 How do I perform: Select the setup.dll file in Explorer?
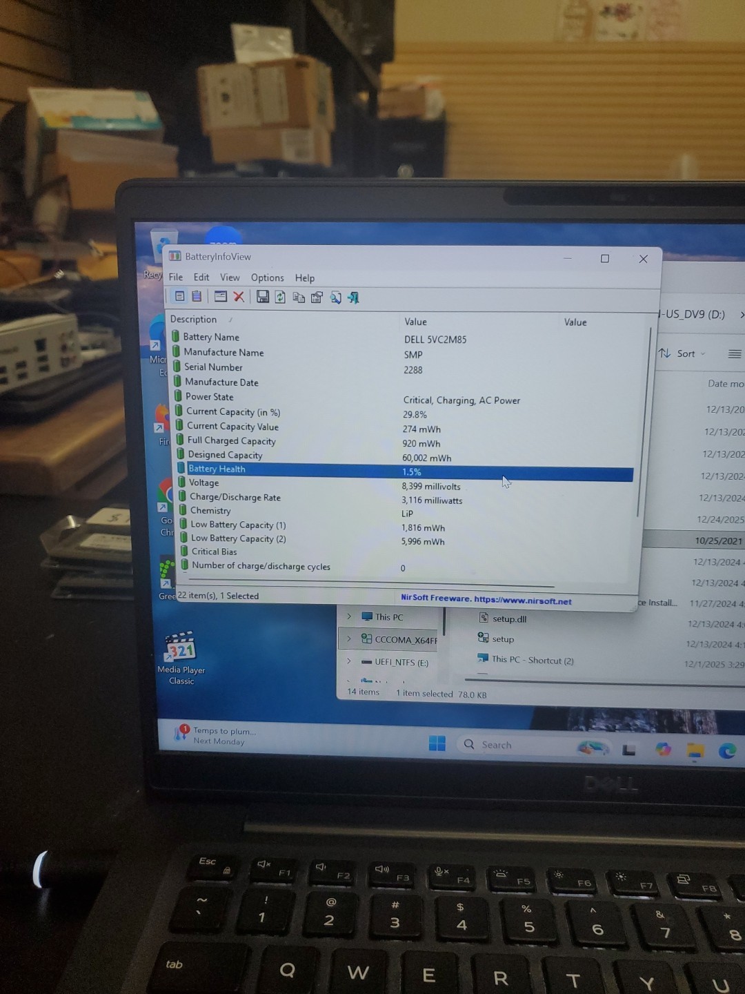tap(502, 618)
